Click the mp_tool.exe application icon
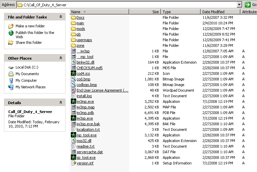Image resolution: width=257 pixels, height=172 pixels. tap(74, 135)
